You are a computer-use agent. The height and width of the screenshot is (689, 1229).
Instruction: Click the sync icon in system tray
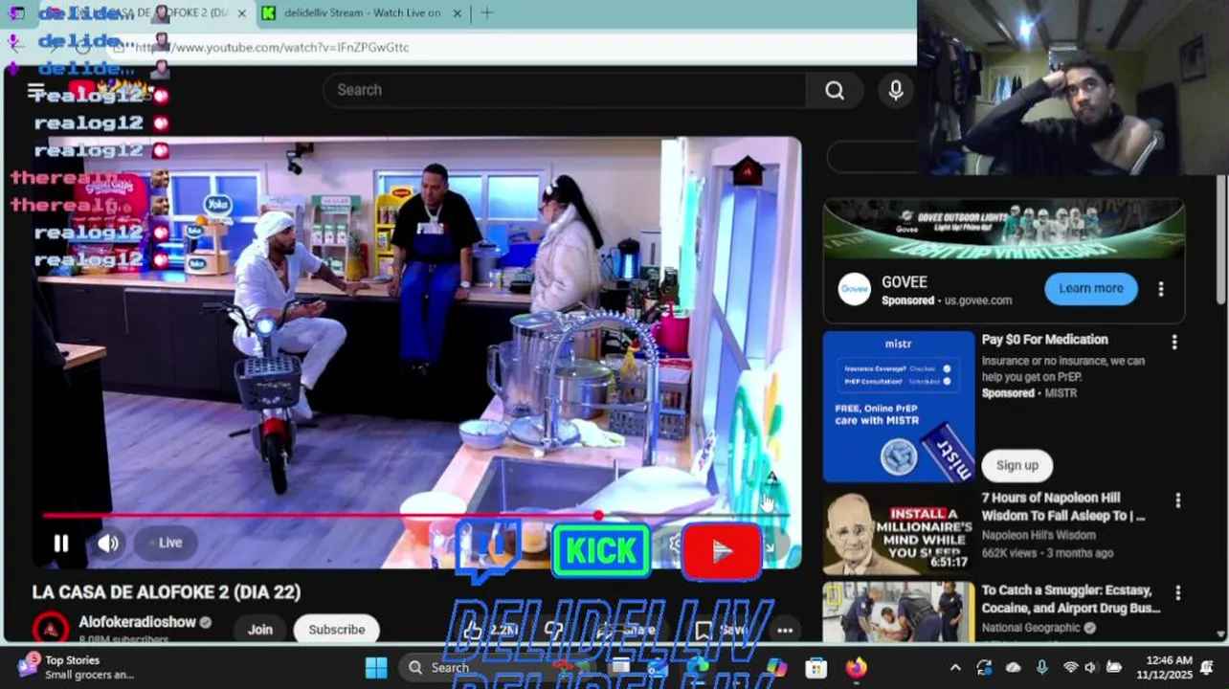[984, 668]
